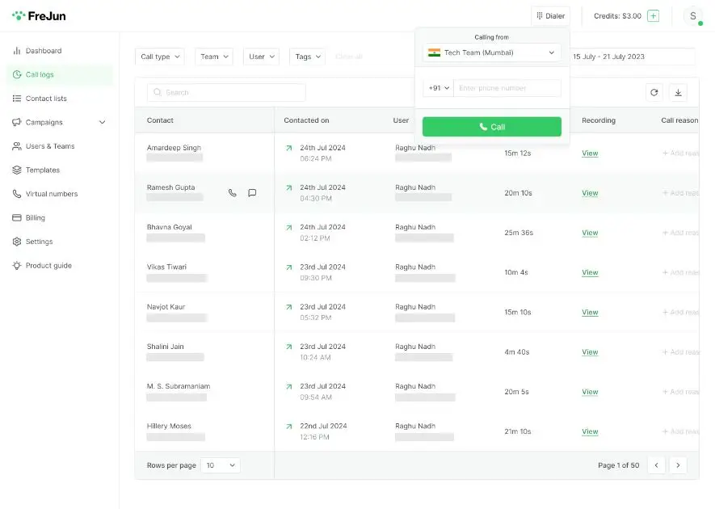Open the Tags filter dropdown

[306, 57]
